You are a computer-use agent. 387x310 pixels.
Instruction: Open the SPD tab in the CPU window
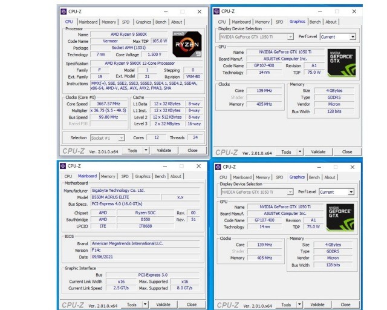126,22
